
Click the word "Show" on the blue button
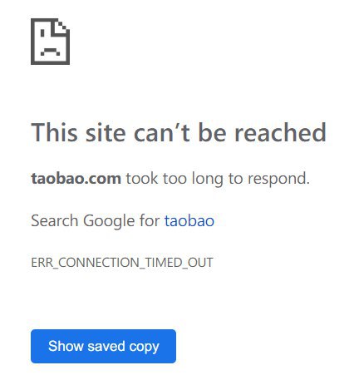coord(66,346)
